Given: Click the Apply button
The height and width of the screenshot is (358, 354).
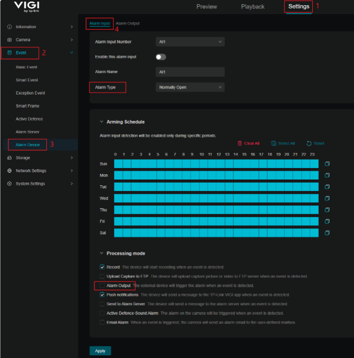Looking at the screenshot, I should [x=100, y=351].
